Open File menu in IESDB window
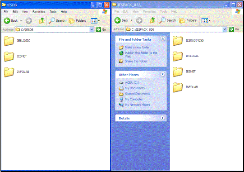 pyautogui.click(x=6, y=12)
